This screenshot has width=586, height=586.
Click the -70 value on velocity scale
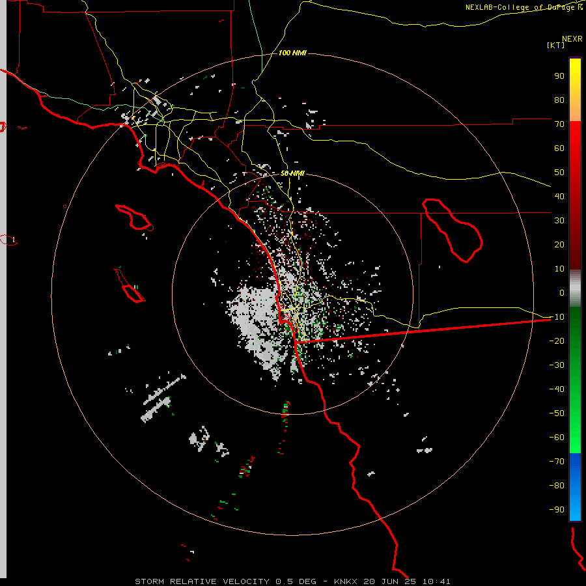[x=557, y=461]
